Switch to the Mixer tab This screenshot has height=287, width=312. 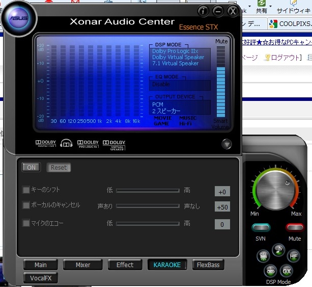pyautogui.click(x=83, y=265)
